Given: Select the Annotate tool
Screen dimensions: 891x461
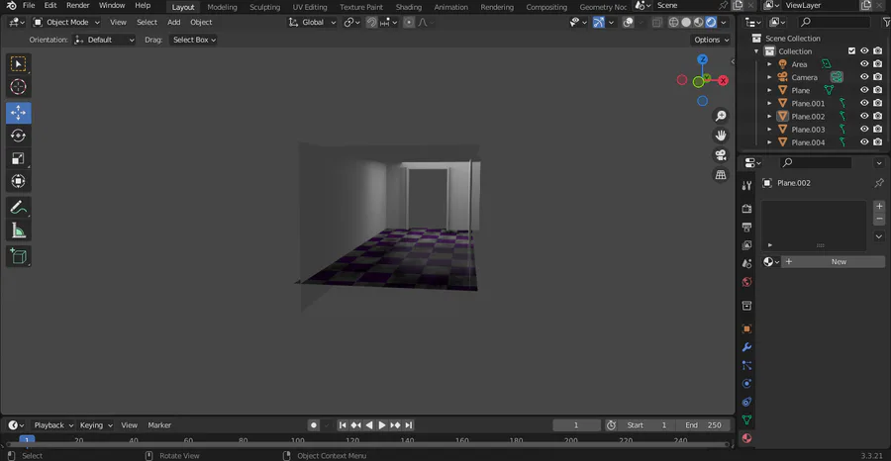Looking at the screenshot, I should [18, 207].
